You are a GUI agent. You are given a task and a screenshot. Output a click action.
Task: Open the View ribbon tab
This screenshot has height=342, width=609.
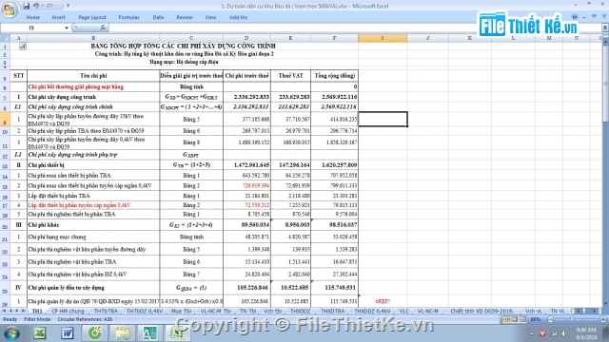pyautogui.click(x=210, y=17)
